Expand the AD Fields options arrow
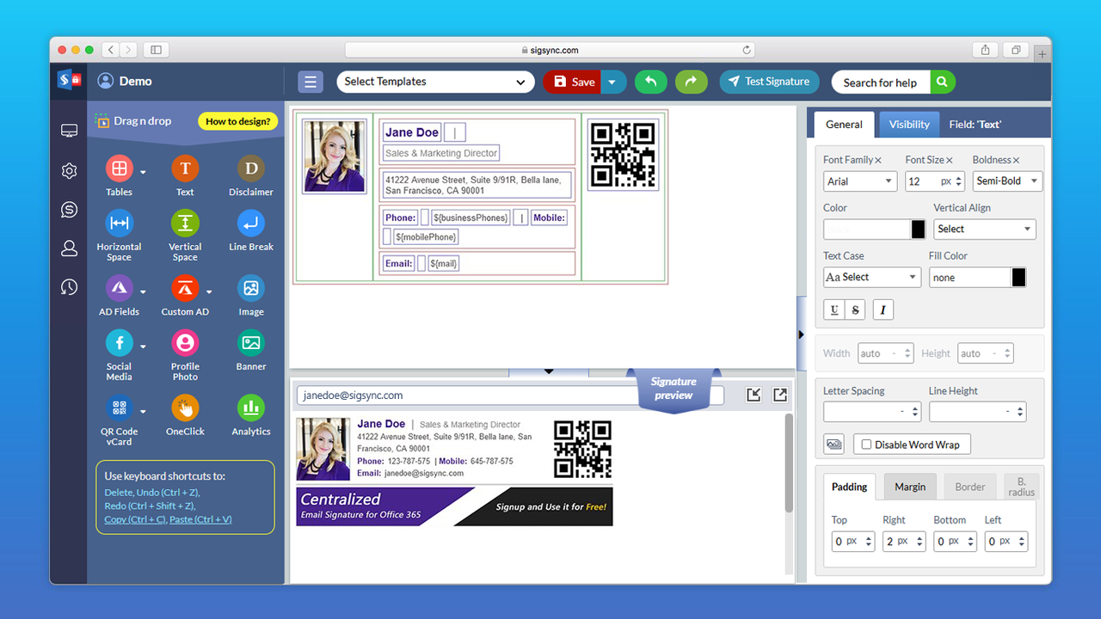This screenshot has width=1101, height=619. tap(143, 292)
